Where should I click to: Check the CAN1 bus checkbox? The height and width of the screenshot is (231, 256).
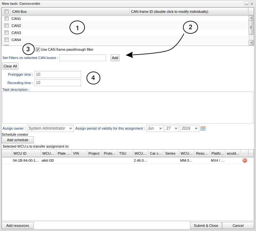click(7, 19)
